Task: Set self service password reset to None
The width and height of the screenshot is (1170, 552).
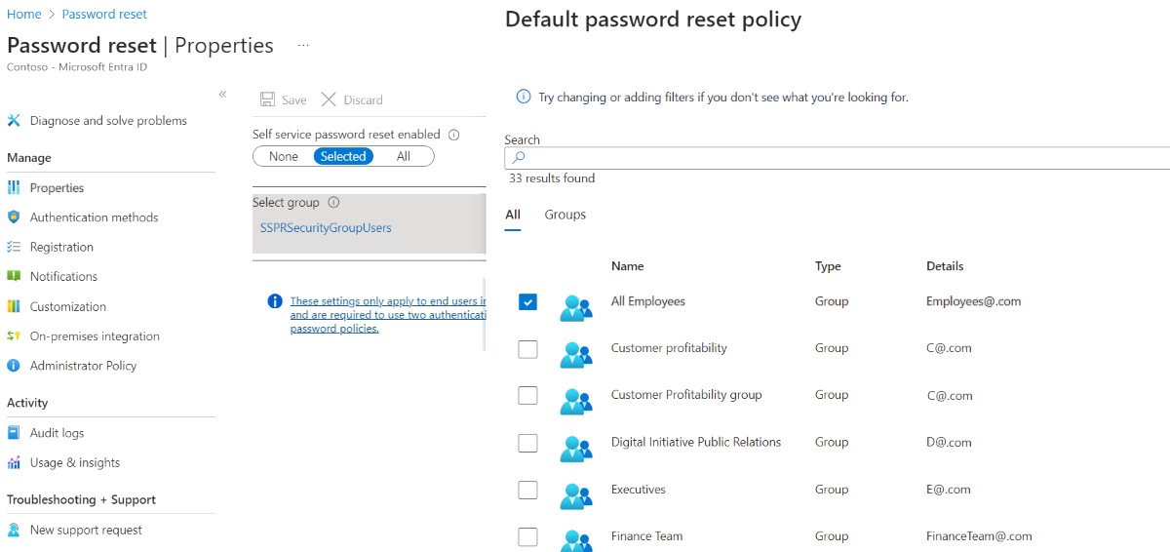Action: tap(284, 157)
